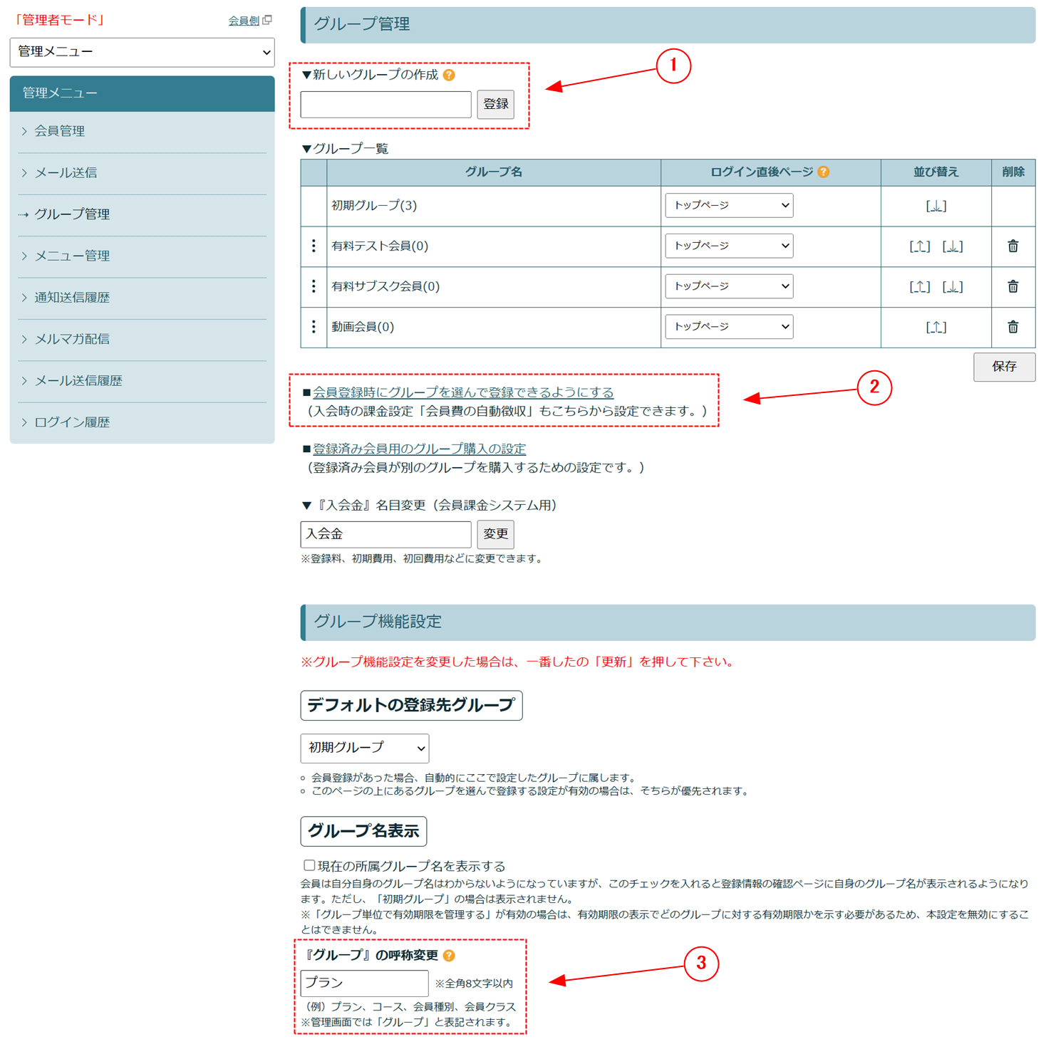
Task: Click 有料テスト会員(0) group name
Action: [x=380, y=246]
